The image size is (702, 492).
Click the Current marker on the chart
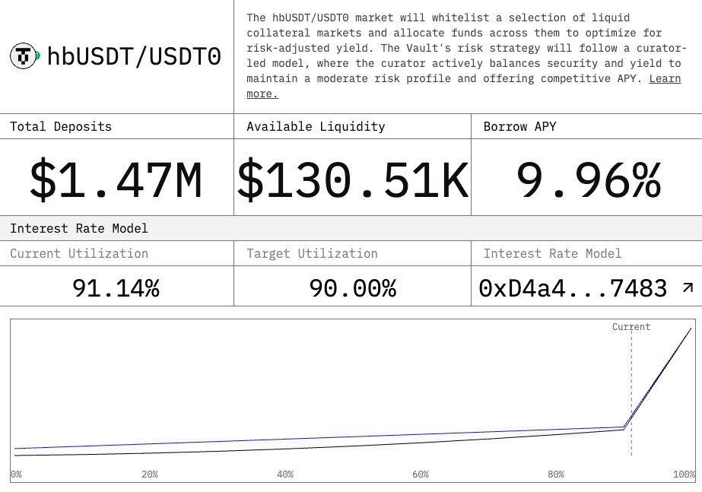631,327
